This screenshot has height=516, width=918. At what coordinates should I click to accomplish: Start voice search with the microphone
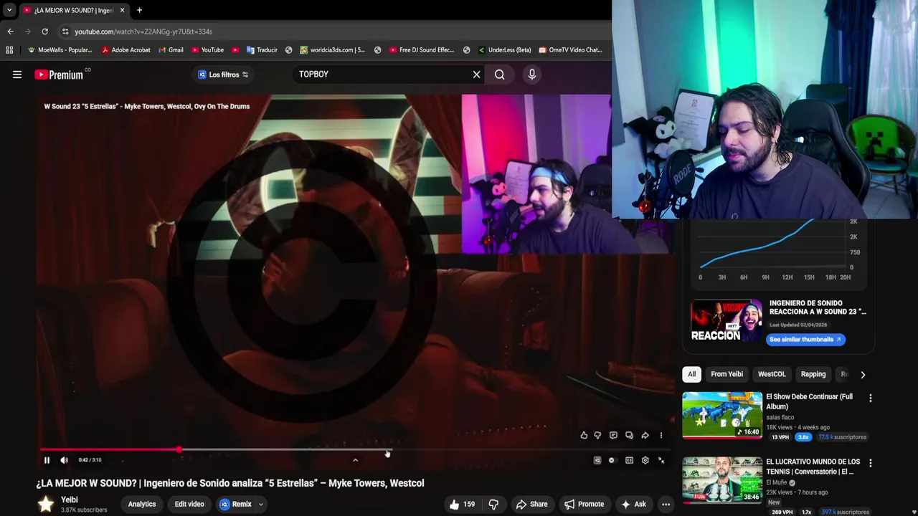[x=531, y=75]
